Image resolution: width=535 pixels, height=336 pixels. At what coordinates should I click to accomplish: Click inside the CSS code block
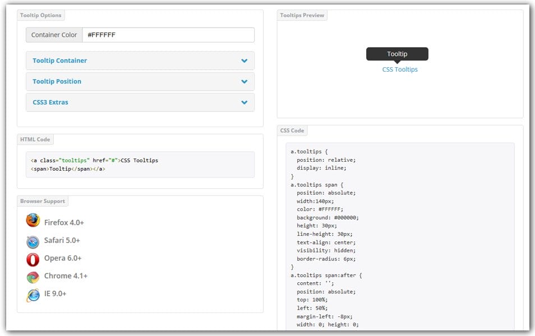(400, 235)
